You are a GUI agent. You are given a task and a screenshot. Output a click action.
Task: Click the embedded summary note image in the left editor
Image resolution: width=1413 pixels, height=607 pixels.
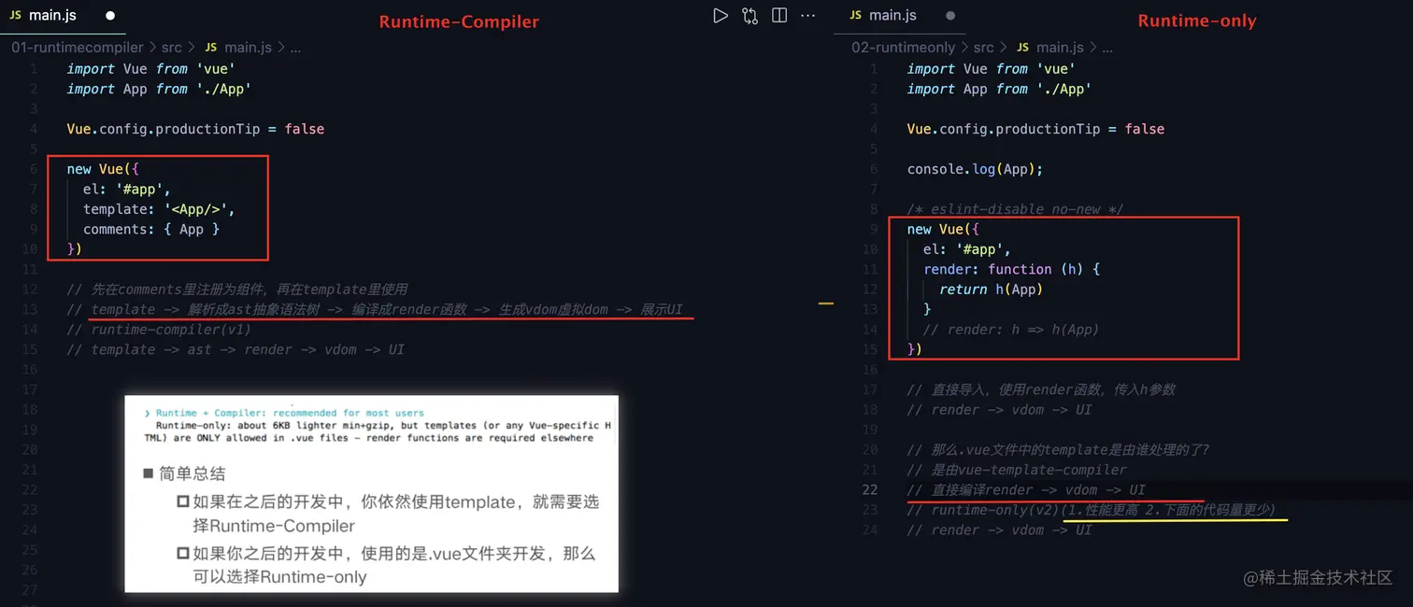click(x=371, y=493)
